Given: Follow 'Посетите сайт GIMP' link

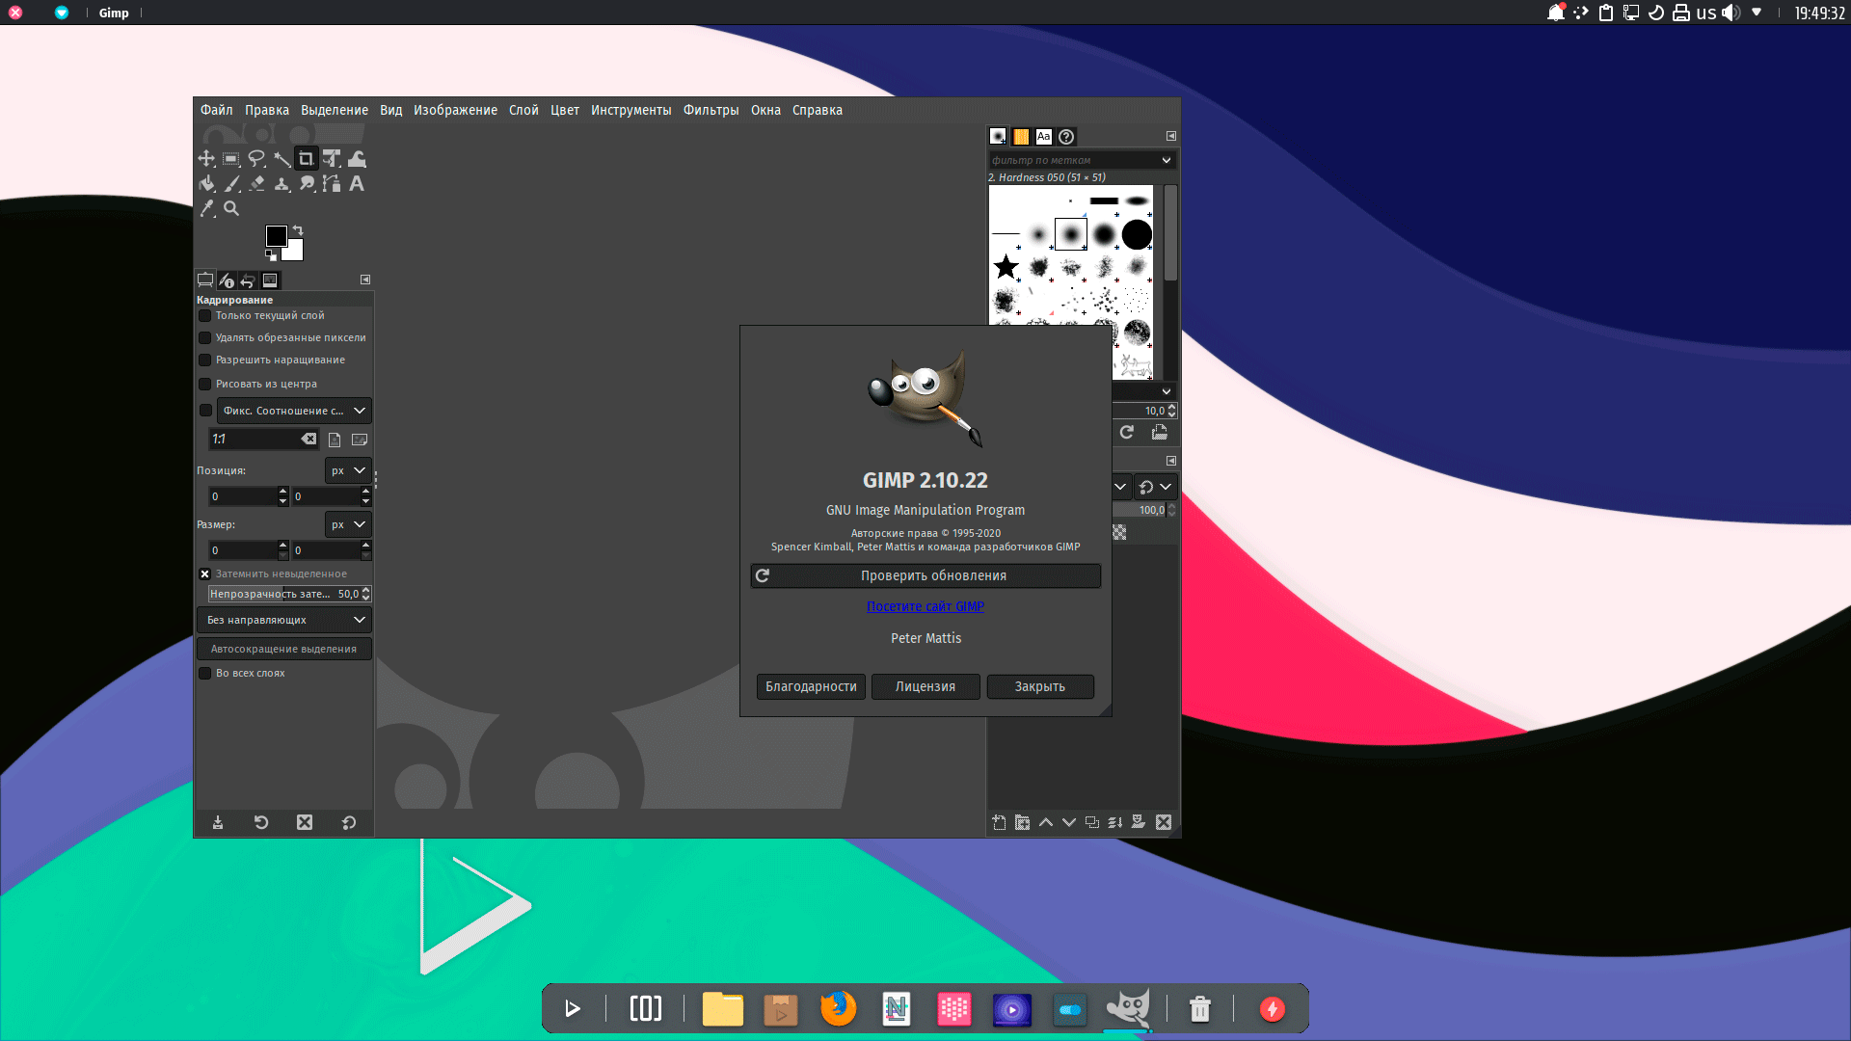Looking at the screenshot, I should tap(925, 606).
